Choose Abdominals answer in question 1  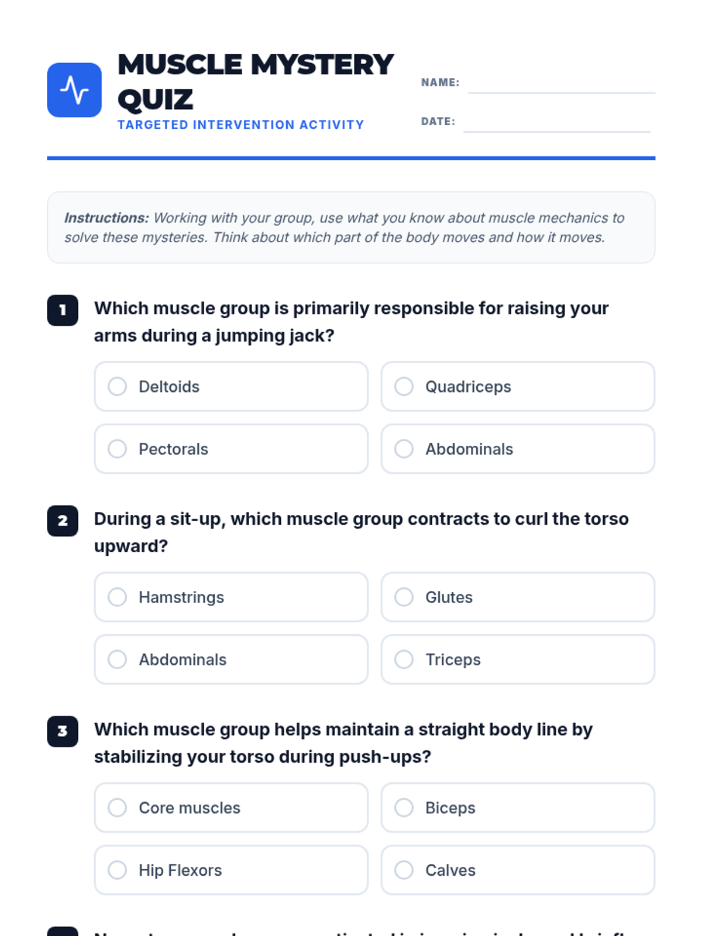pos(518,449)
